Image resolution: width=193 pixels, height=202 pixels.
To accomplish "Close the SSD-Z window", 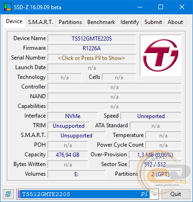I will (182, 7).
